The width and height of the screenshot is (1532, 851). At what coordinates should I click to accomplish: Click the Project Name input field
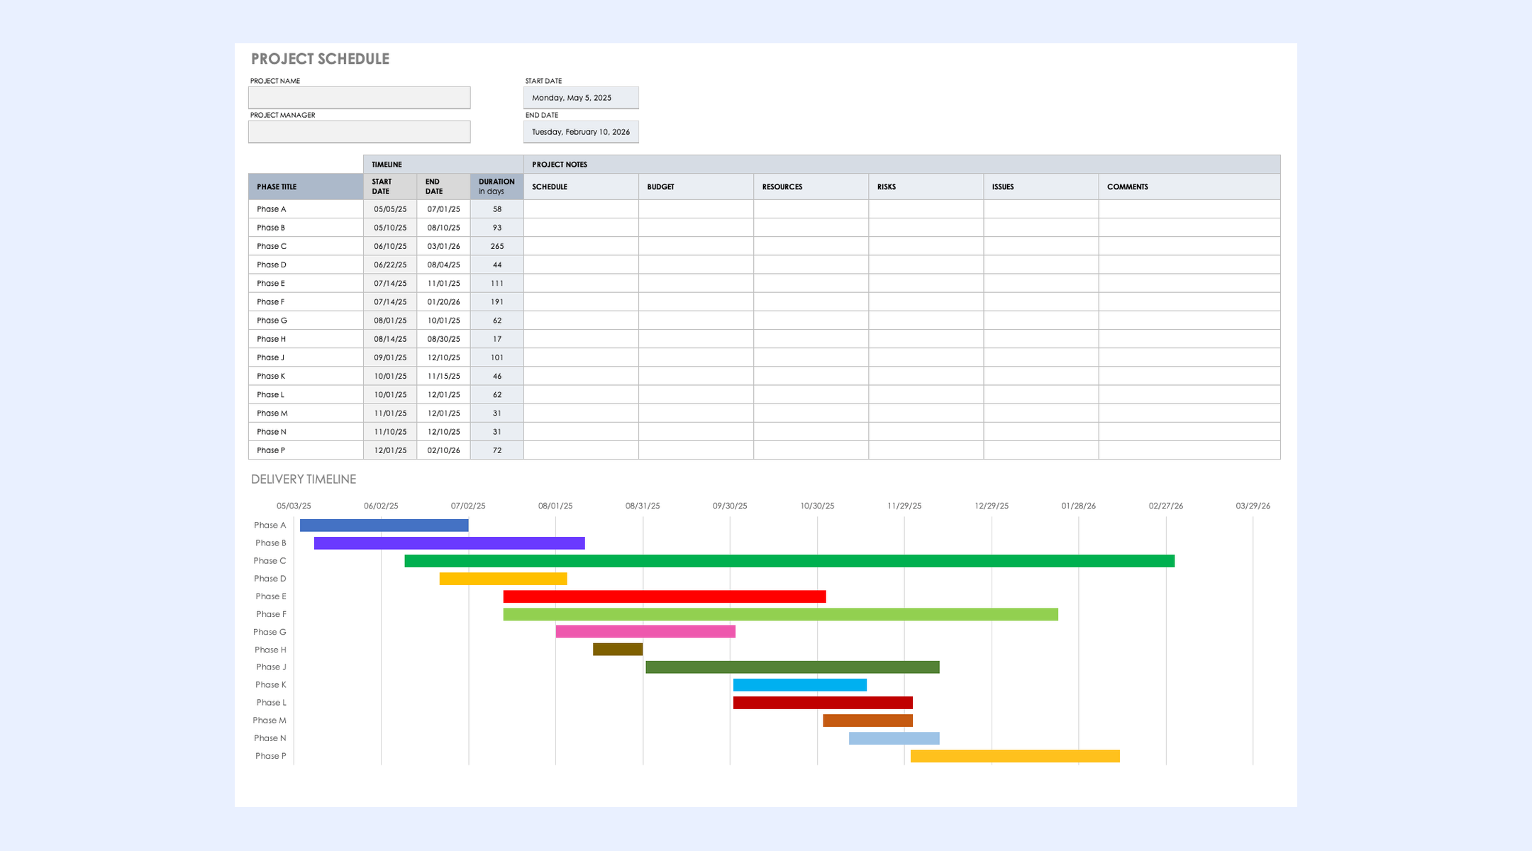coord(359,97)
